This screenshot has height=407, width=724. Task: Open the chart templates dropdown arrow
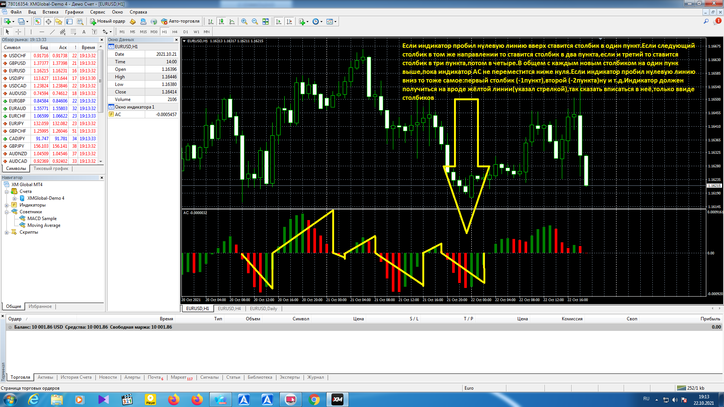coord(335,21)
